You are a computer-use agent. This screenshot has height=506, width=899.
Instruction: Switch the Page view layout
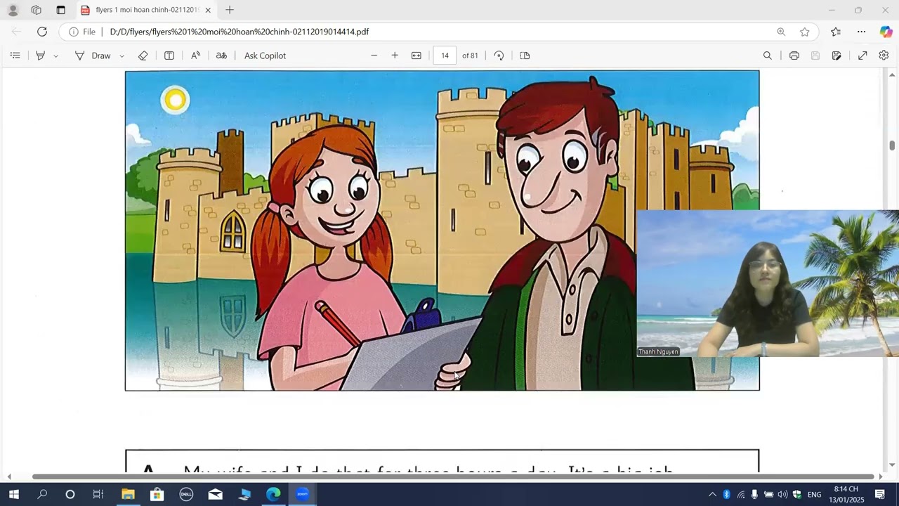tap(525, 56)
